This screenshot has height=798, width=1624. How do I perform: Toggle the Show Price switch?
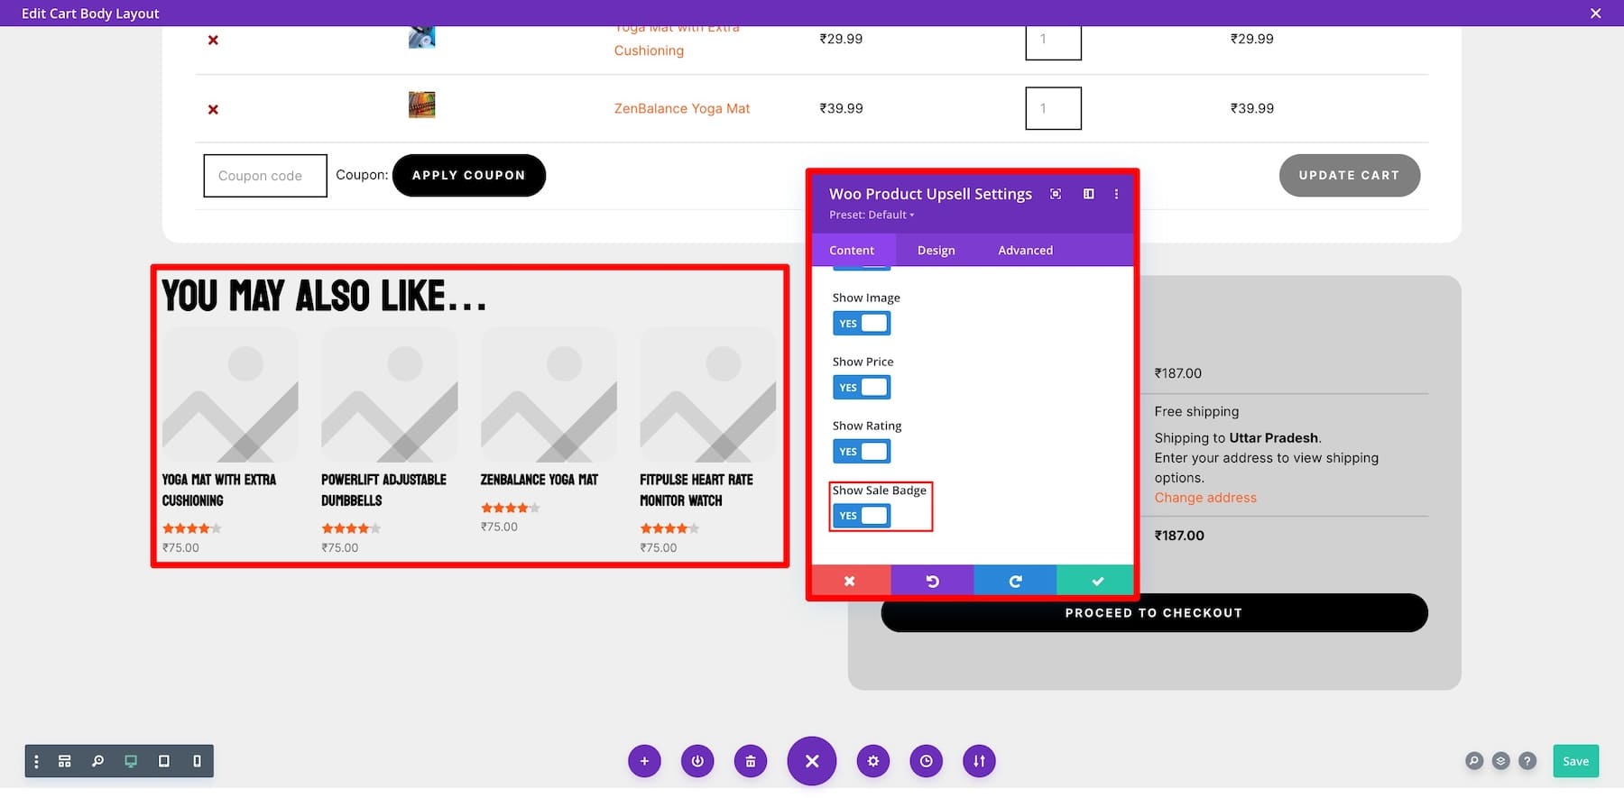861,388
